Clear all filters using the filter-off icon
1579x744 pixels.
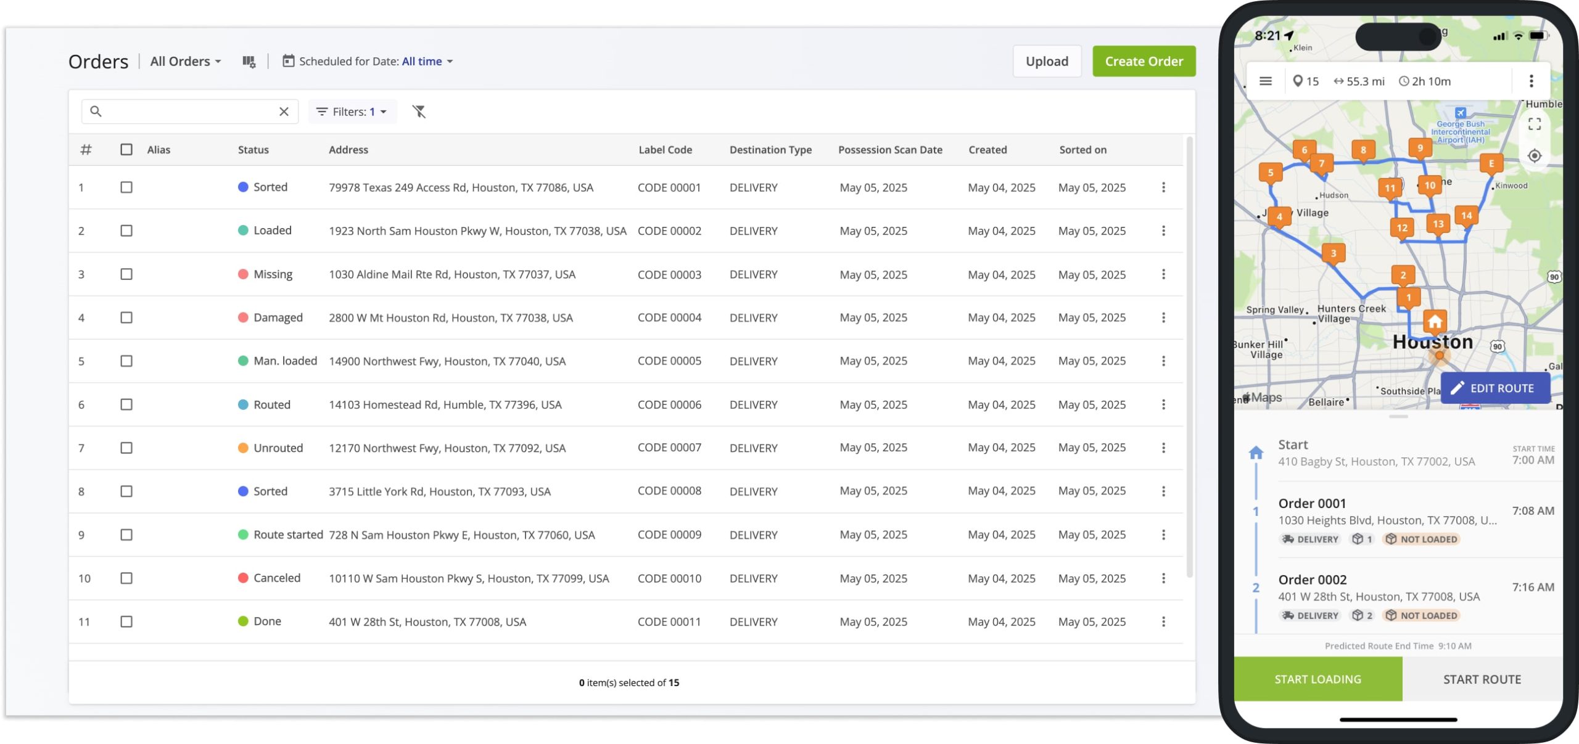click(421, 112)
